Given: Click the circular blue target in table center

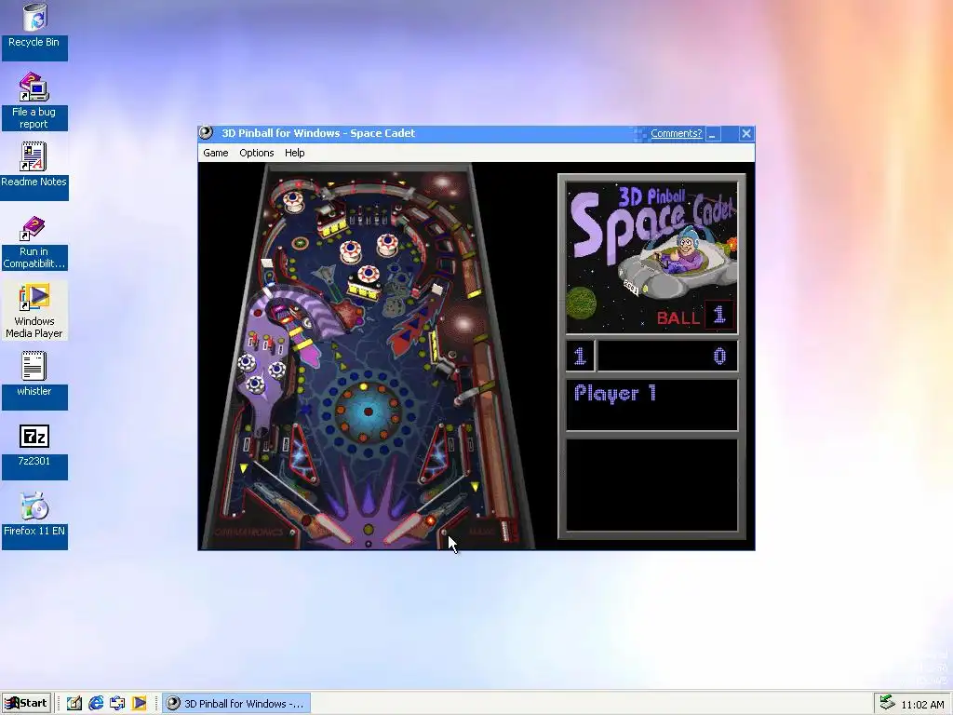Looking at the screenshot, I should tap(367, 412).
